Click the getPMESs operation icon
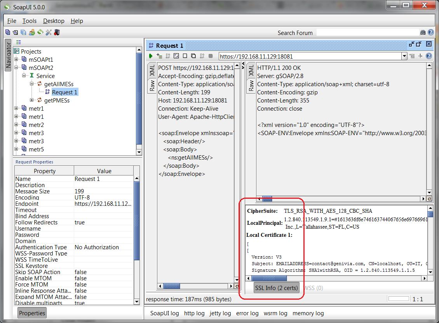The image size is (439, 323). (x=40, y=100)
